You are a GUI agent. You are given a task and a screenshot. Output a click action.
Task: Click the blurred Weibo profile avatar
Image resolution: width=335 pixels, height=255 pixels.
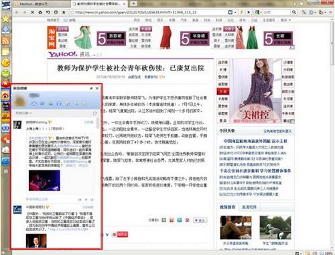20,100
